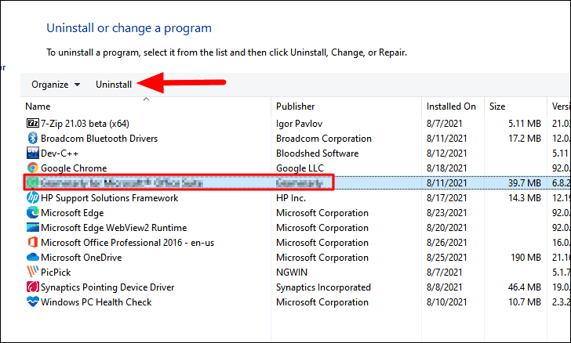This screenshot has width=571, height=343.
Task: Click publisher Synaptics Incorporated
Action: [x=323, y=287]
